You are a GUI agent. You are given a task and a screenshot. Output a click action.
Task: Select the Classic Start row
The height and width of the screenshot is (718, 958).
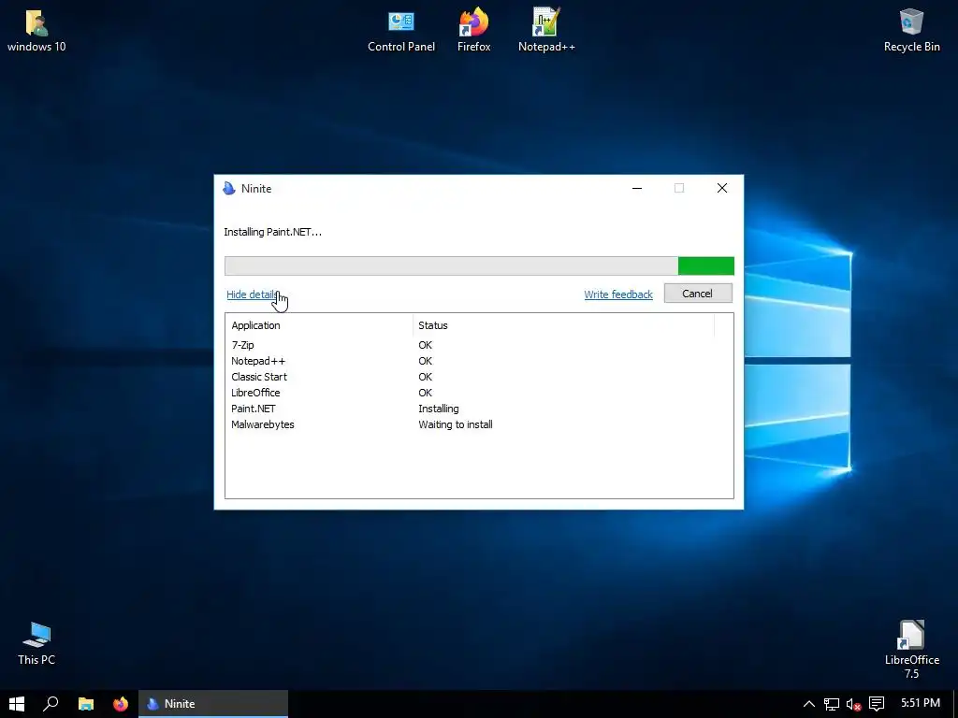point(479,377)
